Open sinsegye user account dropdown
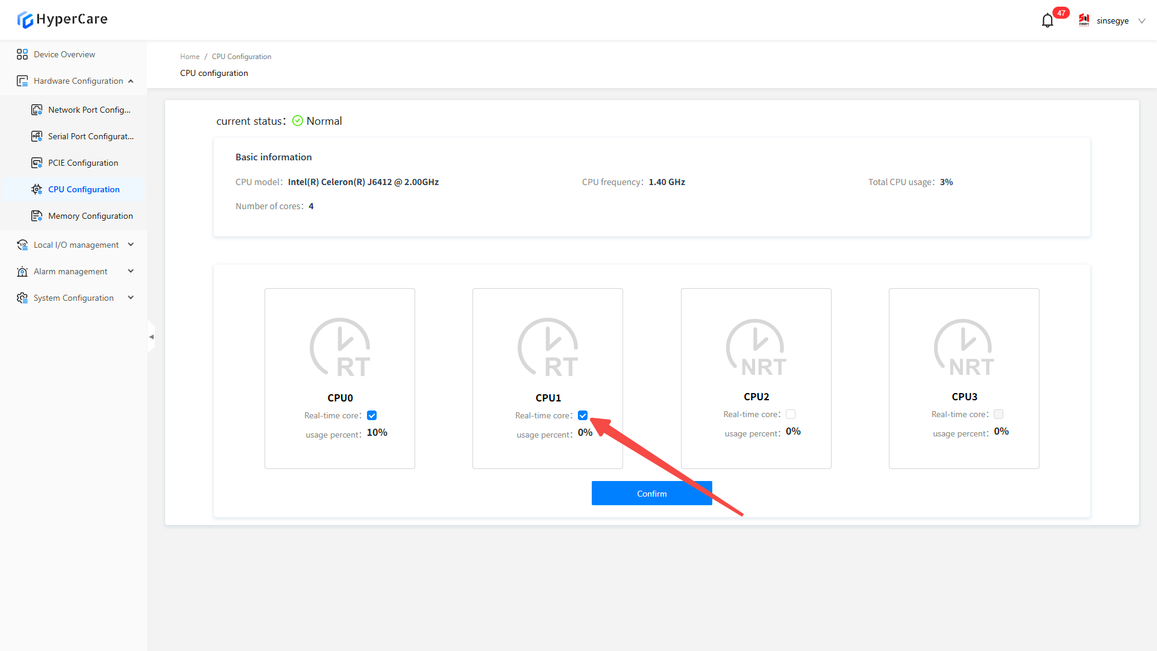 [x=1114, y=20]
